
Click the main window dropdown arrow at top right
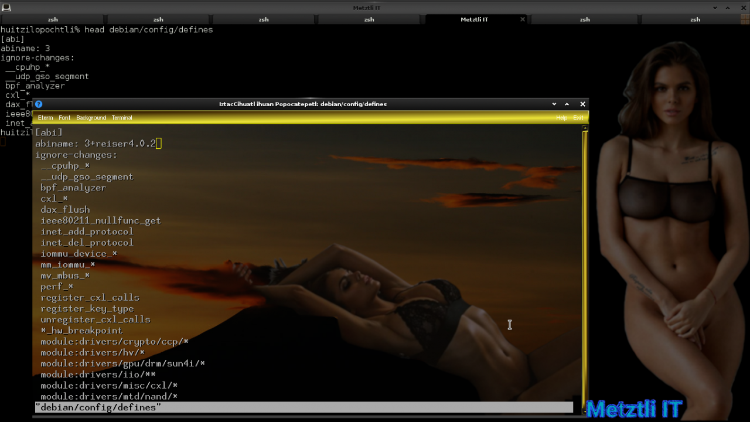(715, 8)
